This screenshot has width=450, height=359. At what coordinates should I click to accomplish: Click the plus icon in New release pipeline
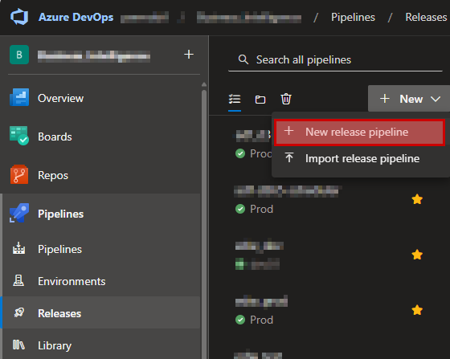point(288,131)
